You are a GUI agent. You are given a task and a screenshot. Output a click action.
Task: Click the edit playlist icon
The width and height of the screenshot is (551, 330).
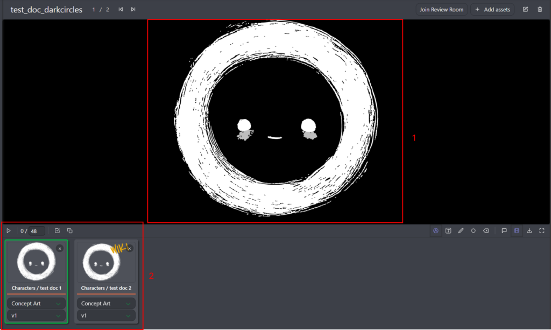coord(525,9)
